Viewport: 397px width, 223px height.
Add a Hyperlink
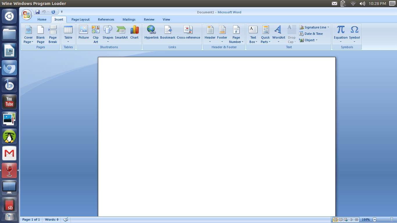(151, 33)
